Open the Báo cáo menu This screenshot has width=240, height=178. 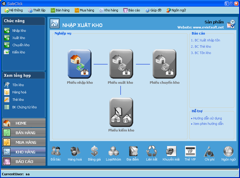coord(132,10)
